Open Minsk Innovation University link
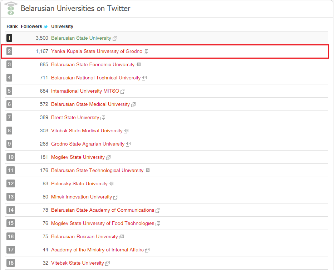The width and height of the screenshot is (334, 270). click(x=82, y=197)
